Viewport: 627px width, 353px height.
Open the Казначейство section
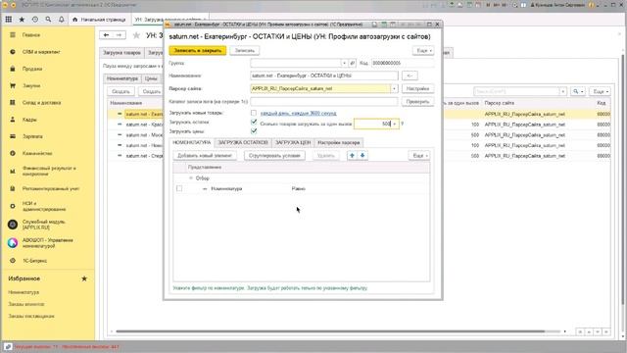[37, 153]
